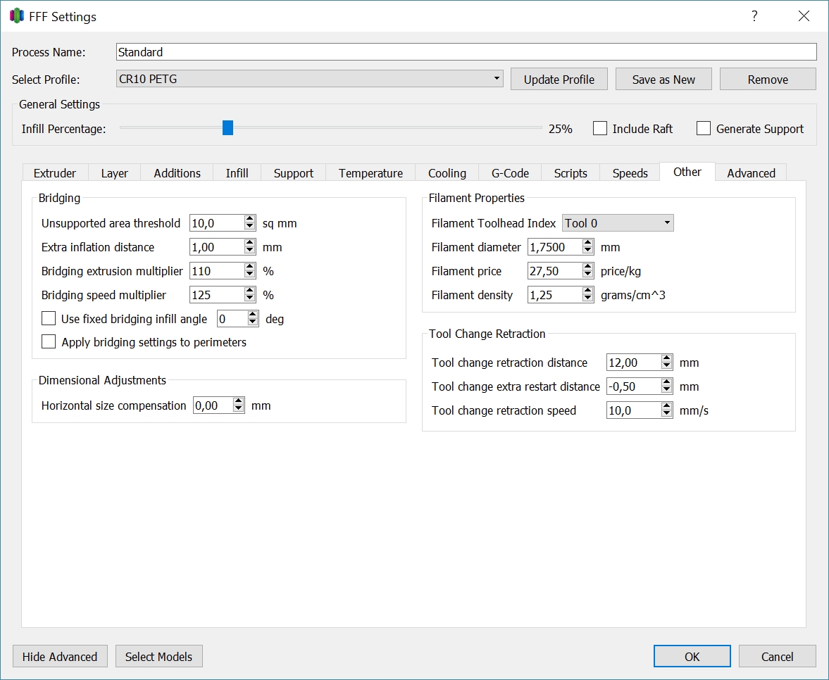Open the Infill tab
This screenshot has width=829, height=680.
point(237,172)
